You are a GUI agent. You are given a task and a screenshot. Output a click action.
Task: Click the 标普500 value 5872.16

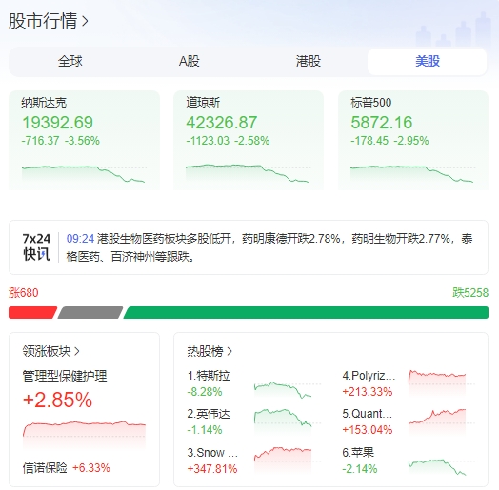382,123
